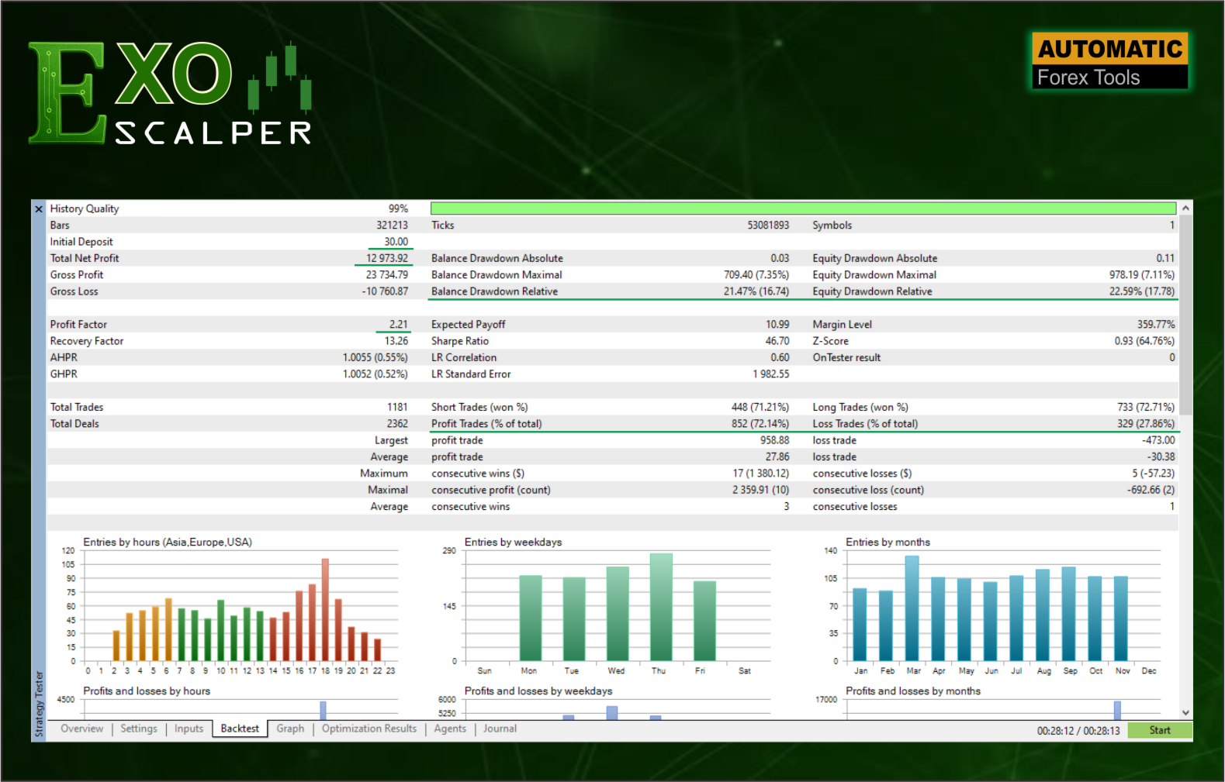Click the 'Profits and losses by weekdays' title
This screenshot has height=782, width=1225.
click(x=538, y=691)
